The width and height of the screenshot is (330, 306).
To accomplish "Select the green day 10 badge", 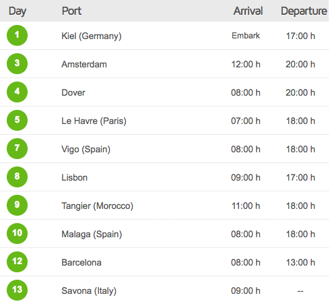I will click(17, 234).
